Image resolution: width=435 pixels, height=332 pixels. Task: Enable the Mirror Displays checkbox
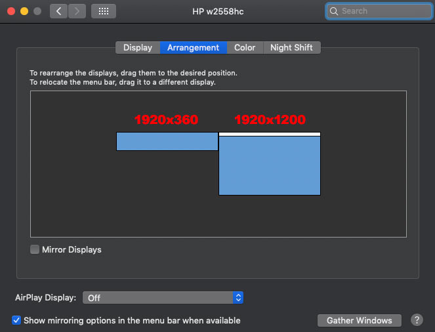pos(35,249)
